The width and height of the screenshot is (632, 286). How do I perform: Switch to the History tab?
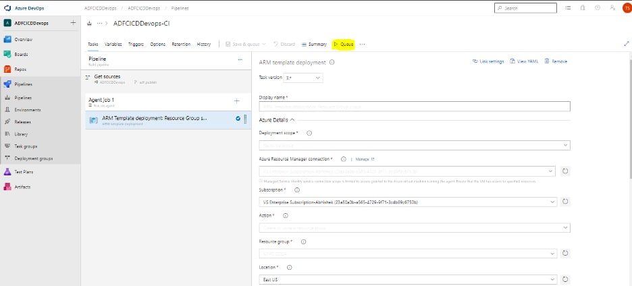[203, 45]
